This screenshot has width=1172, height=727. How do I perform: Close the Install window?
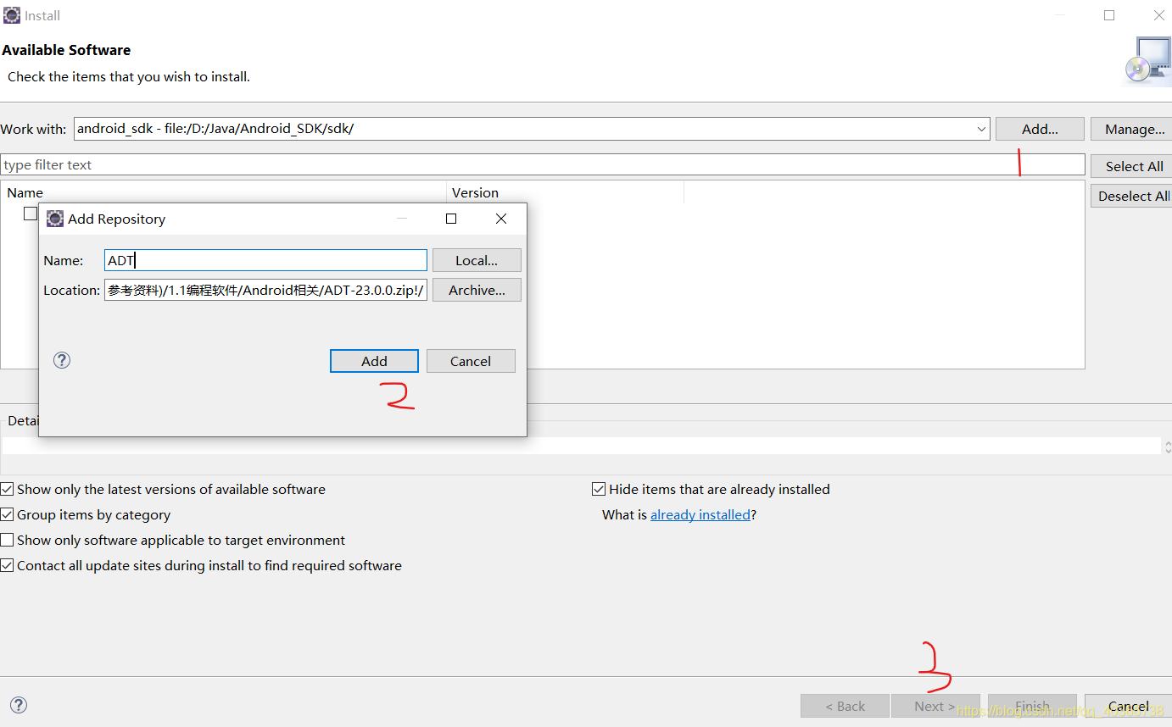[x=1158, y=15]
